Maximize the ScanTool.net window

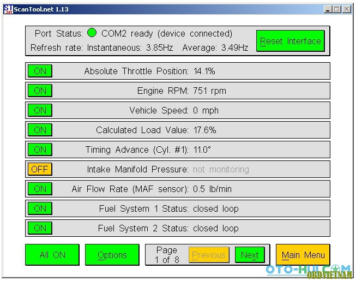[x=337, y=9]
